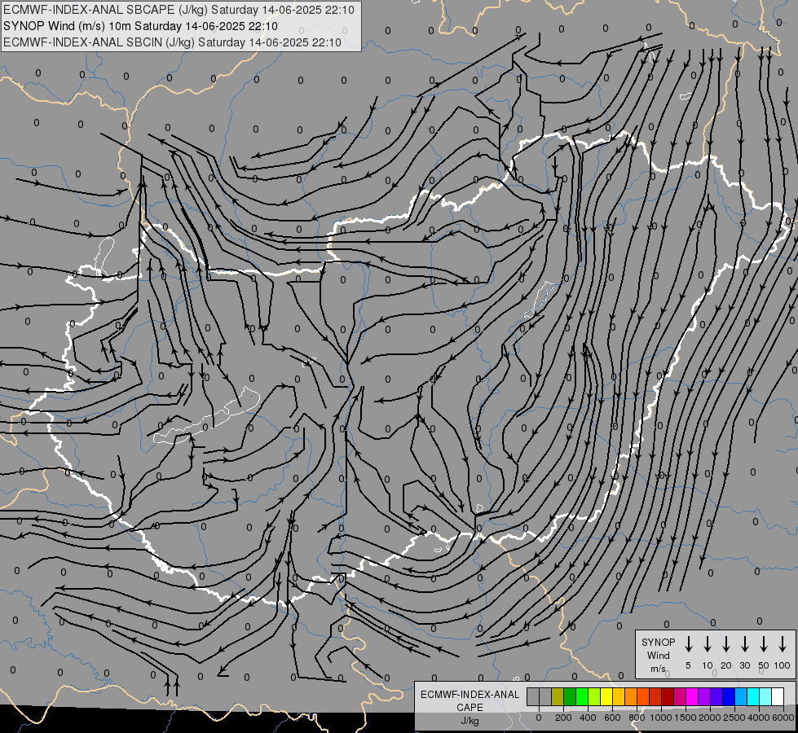Click the SYNOP Wind m/s legend label
The height and width of the screenshot is (733, 798).
[658, 655]
